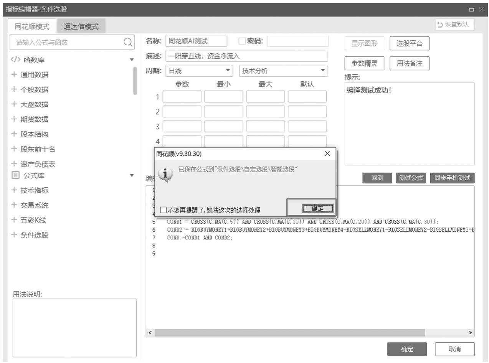The height and width of the screenshot is (363, 489).
Task: Click the code editor scroll-left arrow
Action: pos(150,333)
